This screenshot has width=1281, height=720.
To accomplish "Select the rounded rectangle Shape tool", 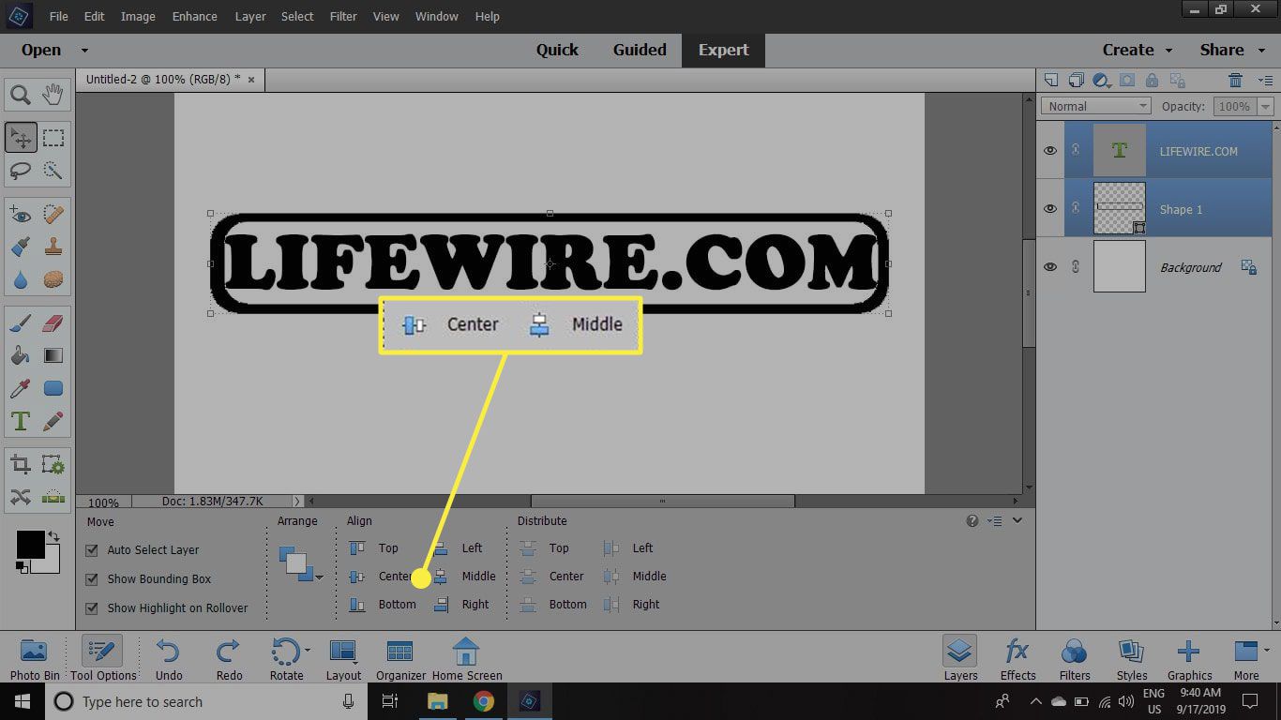I will click(53, 388).
